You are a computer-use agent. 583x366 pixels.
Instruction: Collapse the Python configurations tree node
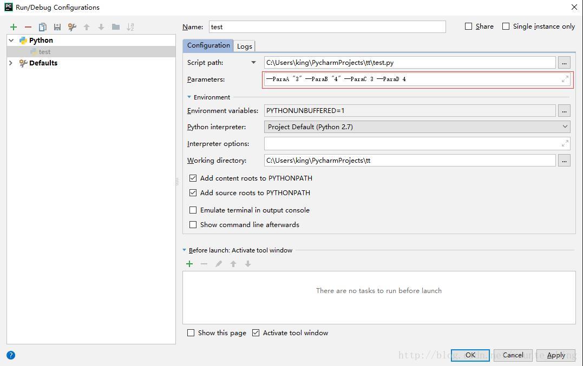11,40
